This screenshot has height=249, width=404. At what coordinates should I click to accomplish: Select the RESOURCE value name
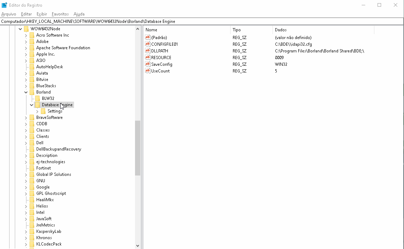click(161, 58)
